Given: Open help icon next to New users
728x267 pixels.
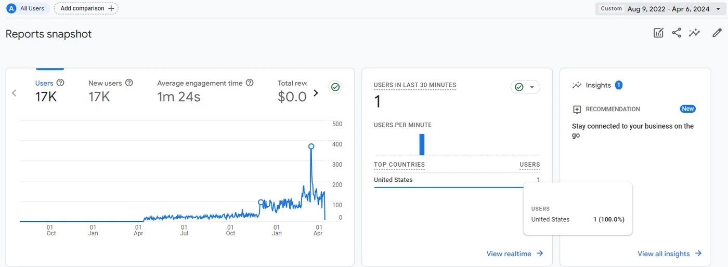Looking at the screenshot, I should [x=129, y=83].
